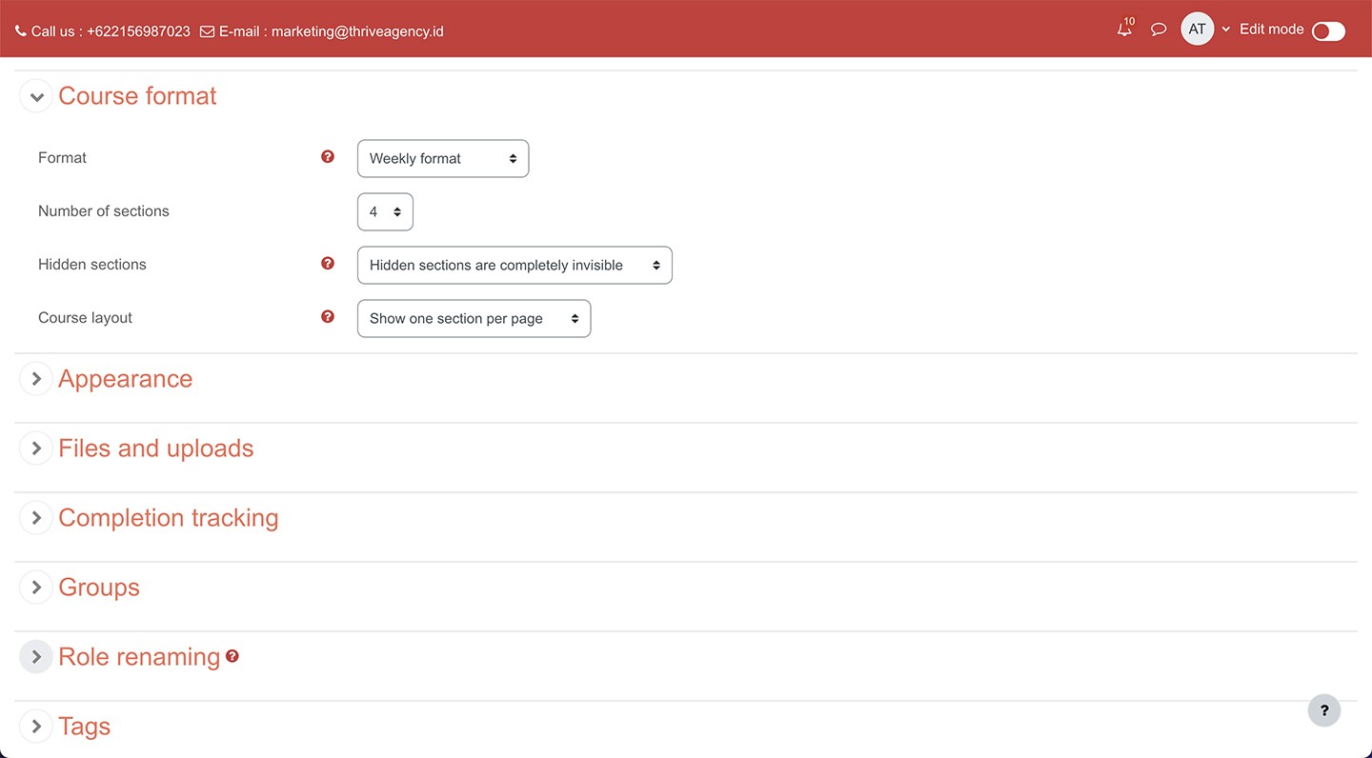Open the Groups section heading
Screen dimensions: 1372x758
pos(99,588)
